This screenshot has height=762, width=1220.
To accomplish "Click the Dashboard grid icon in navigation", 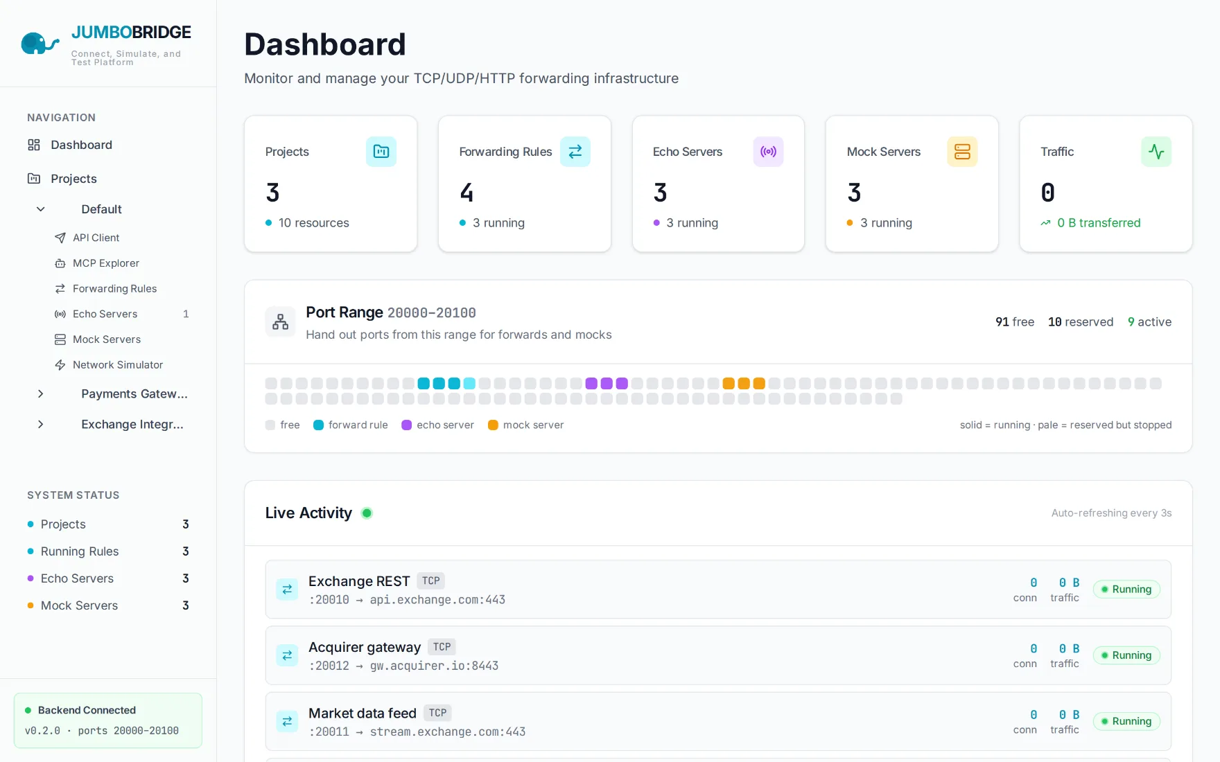I will pos(34,145).
